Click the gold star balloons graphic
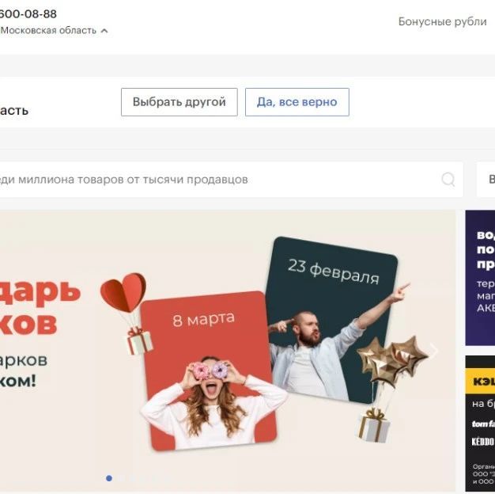The height and width of the screenshot is (494, 495). 392,361
